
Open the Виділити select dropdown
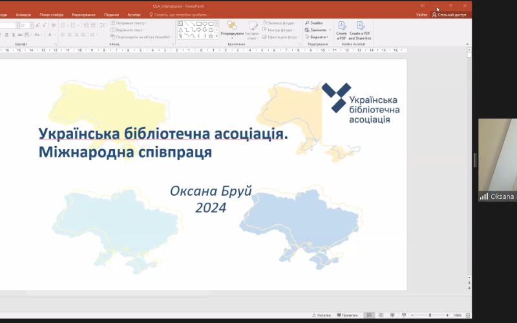click(x=317, y=37)
